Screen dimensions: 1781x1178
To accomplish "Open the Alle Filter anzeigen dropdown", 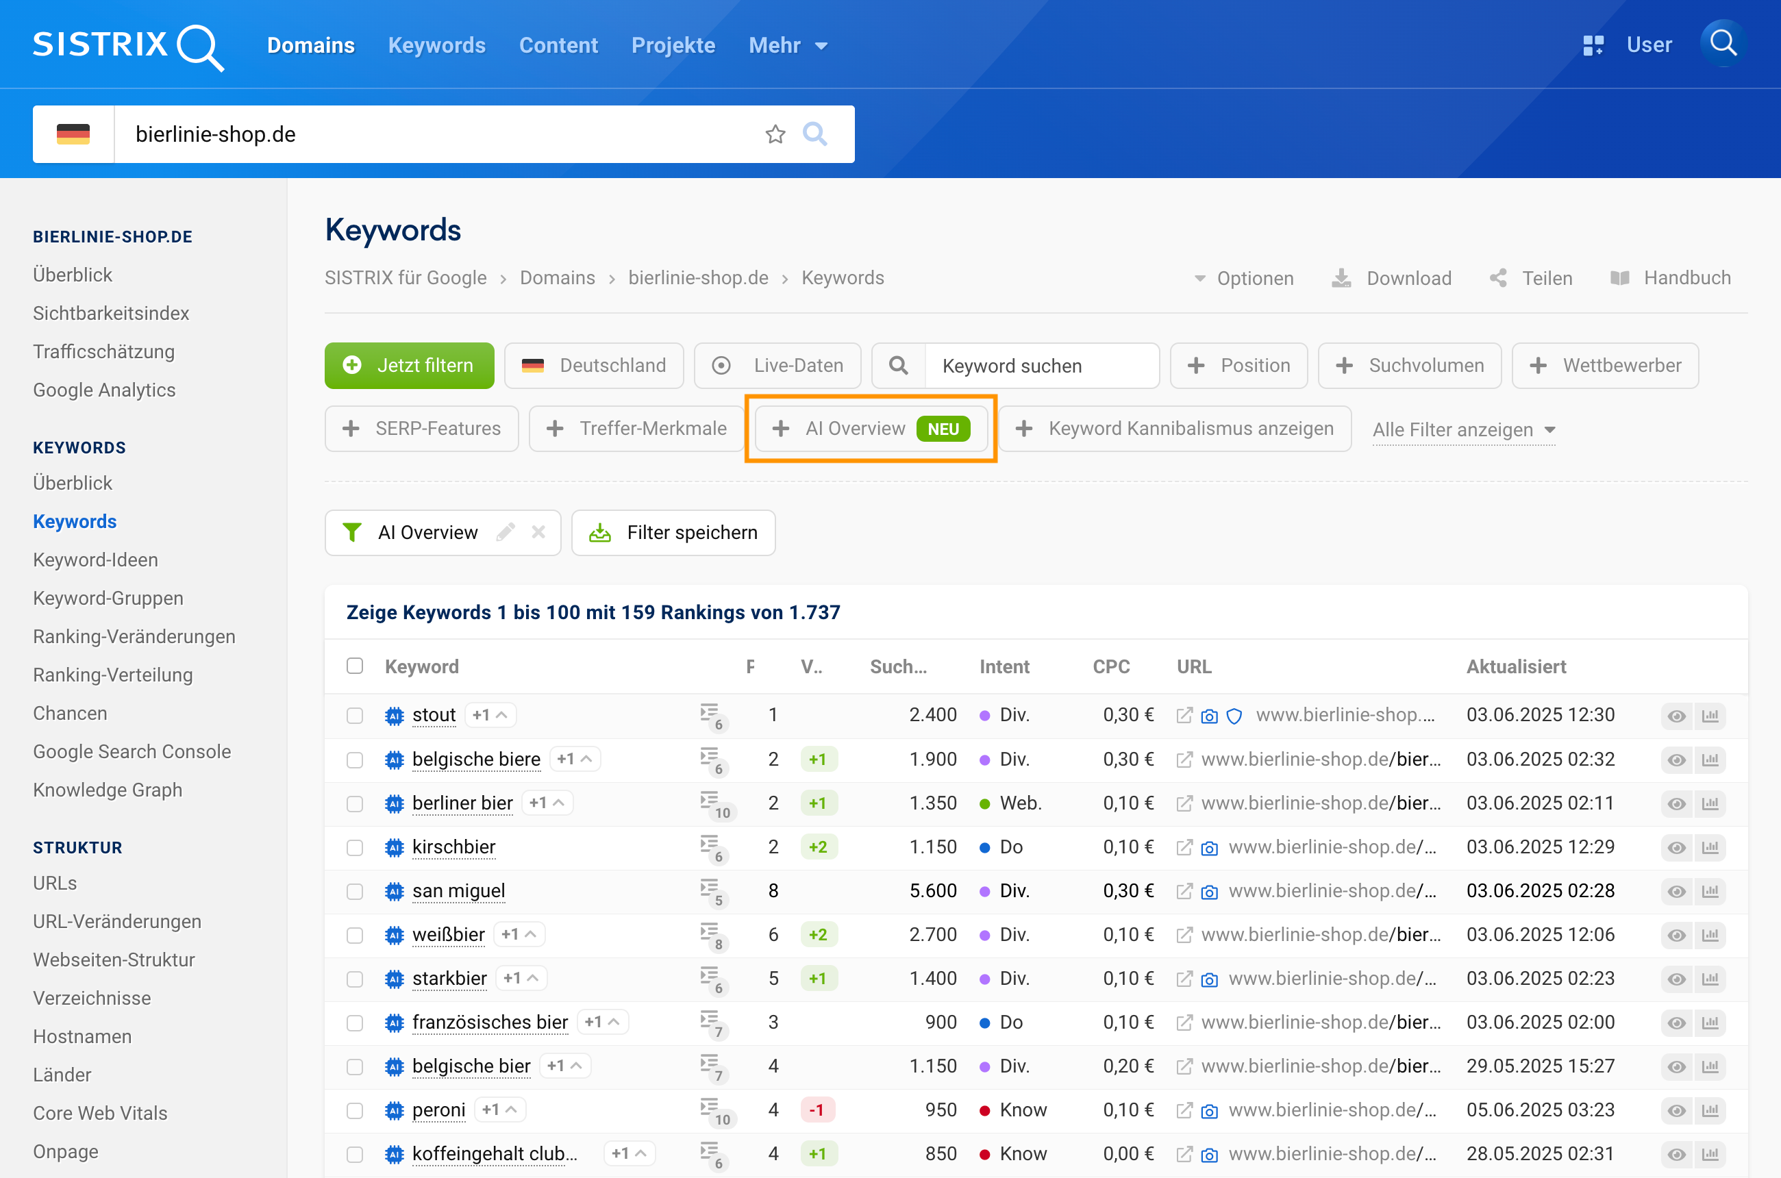I will (x=1463, y=429).
